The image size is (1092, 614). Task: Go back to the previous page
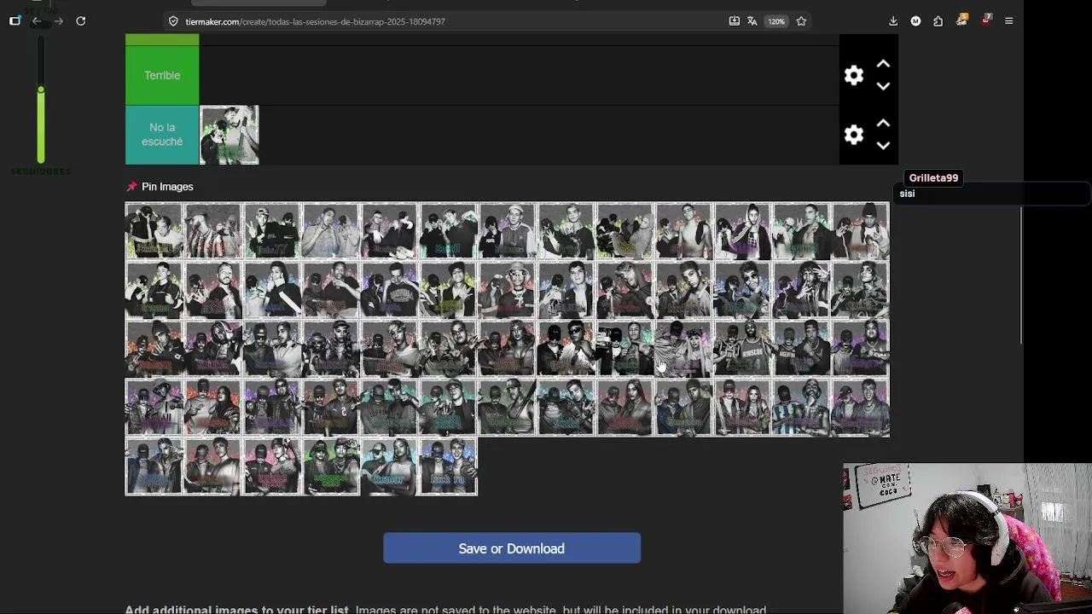point(37,20)
